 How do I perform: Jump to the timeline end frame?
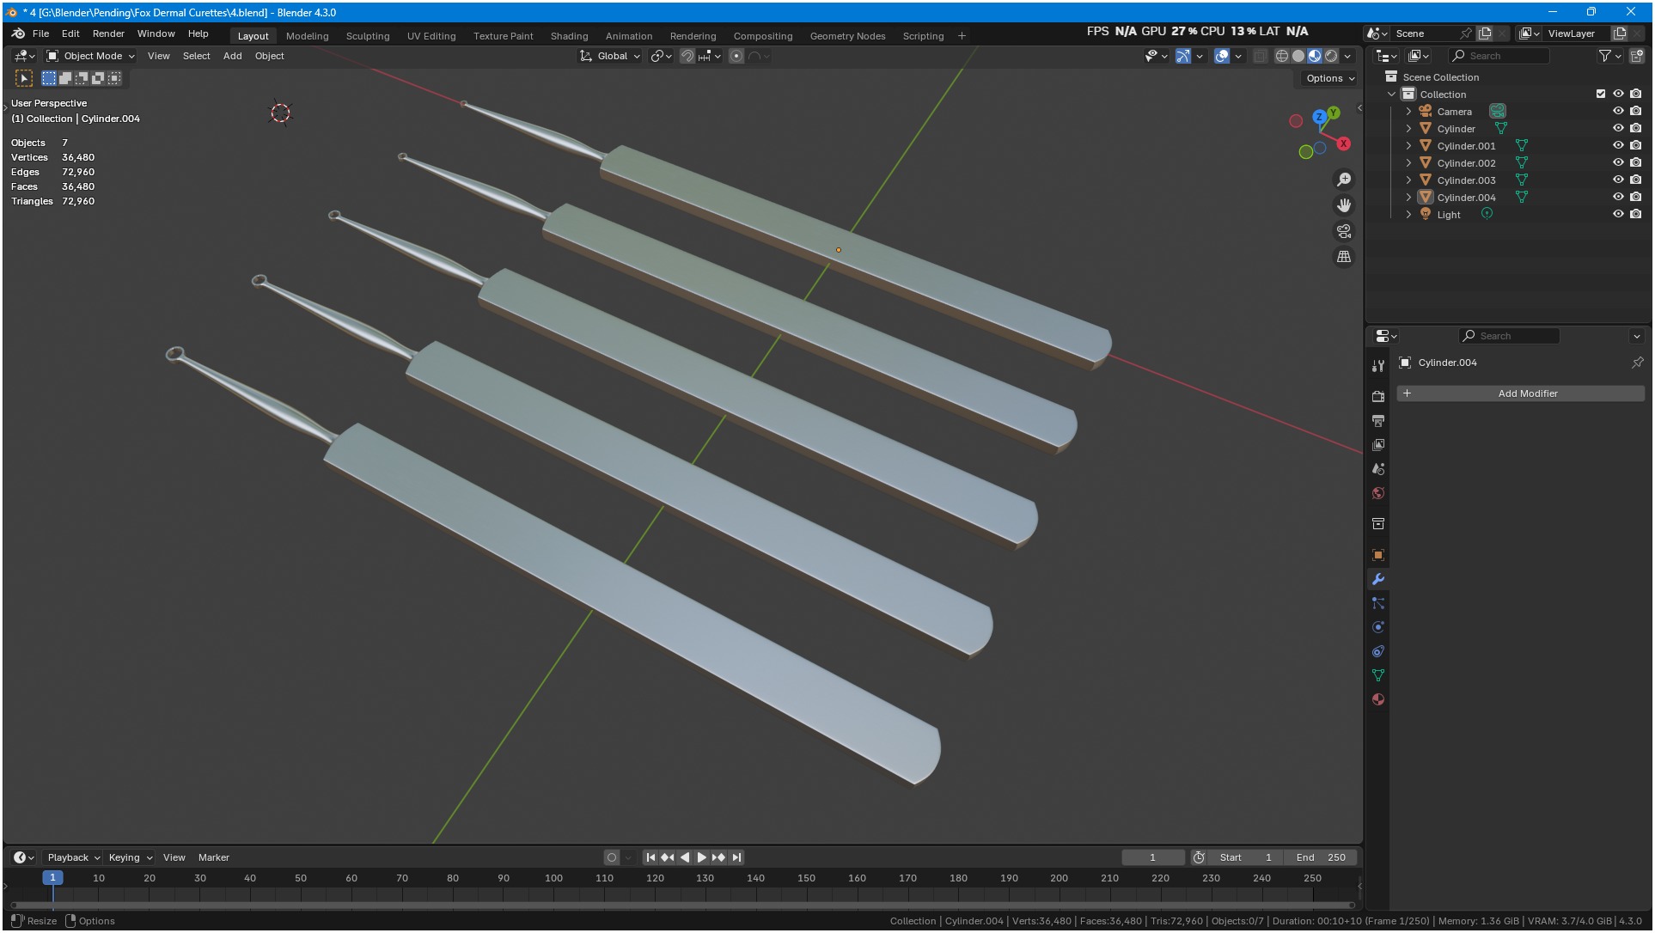(736, 857)
